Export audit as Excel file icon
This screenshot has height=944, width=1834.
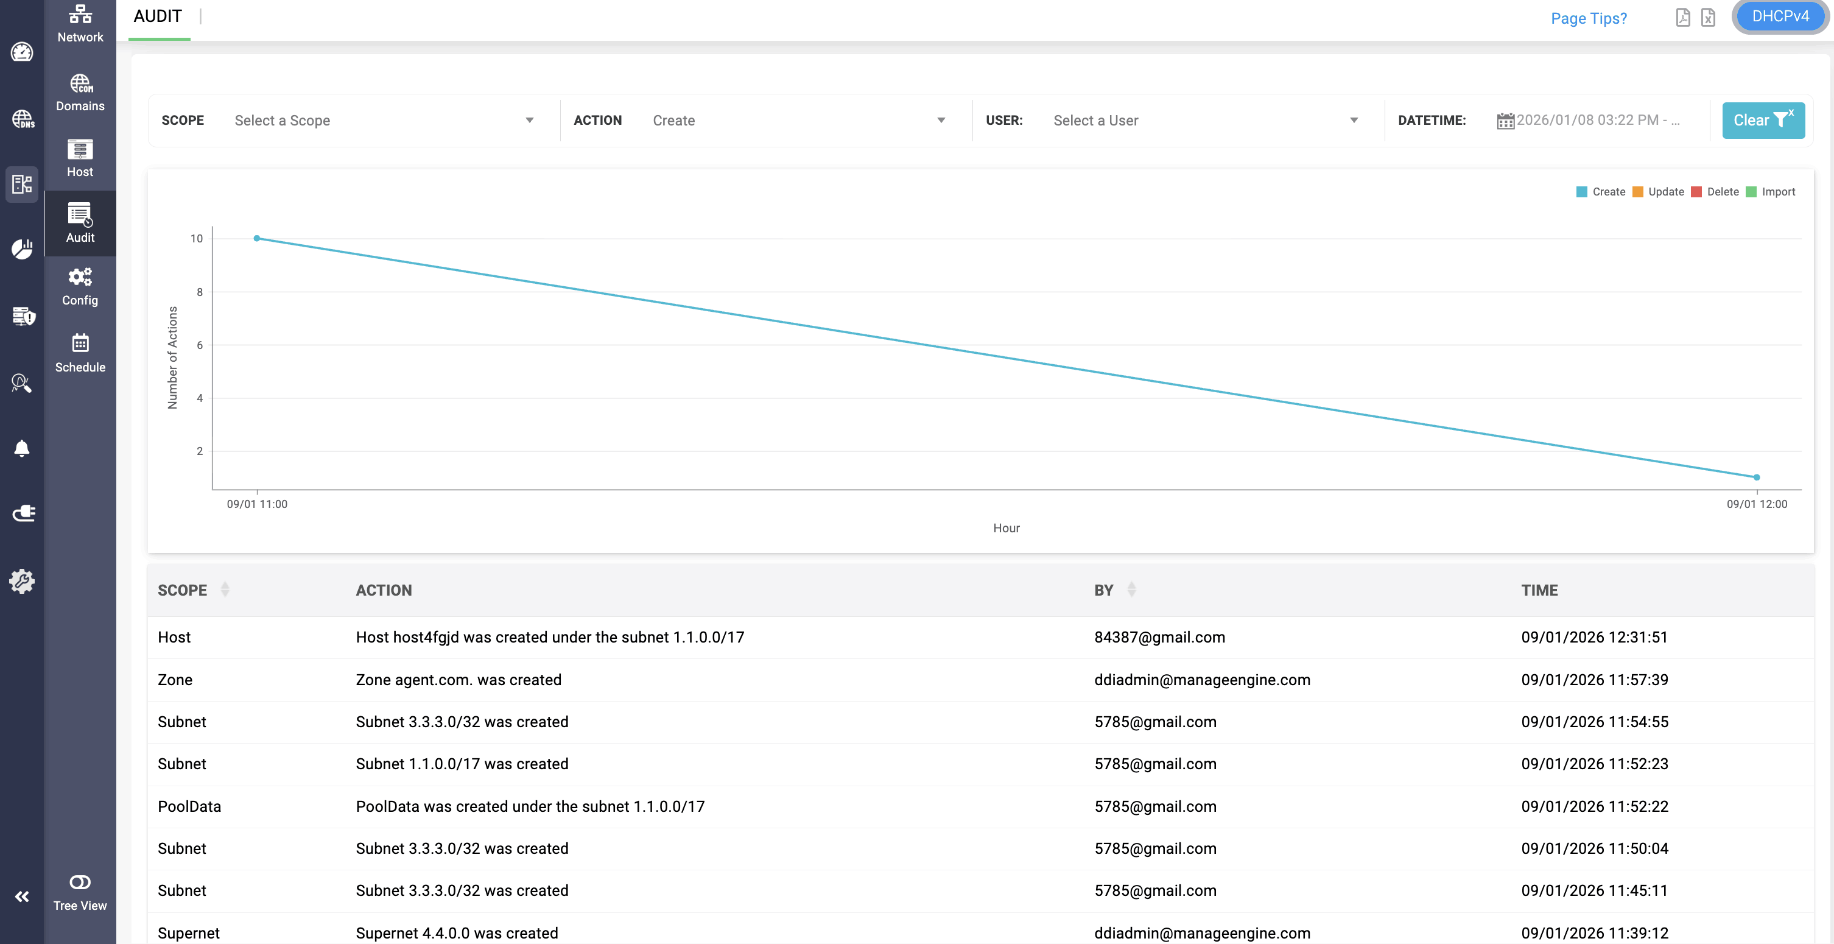tap(1708, 18)
